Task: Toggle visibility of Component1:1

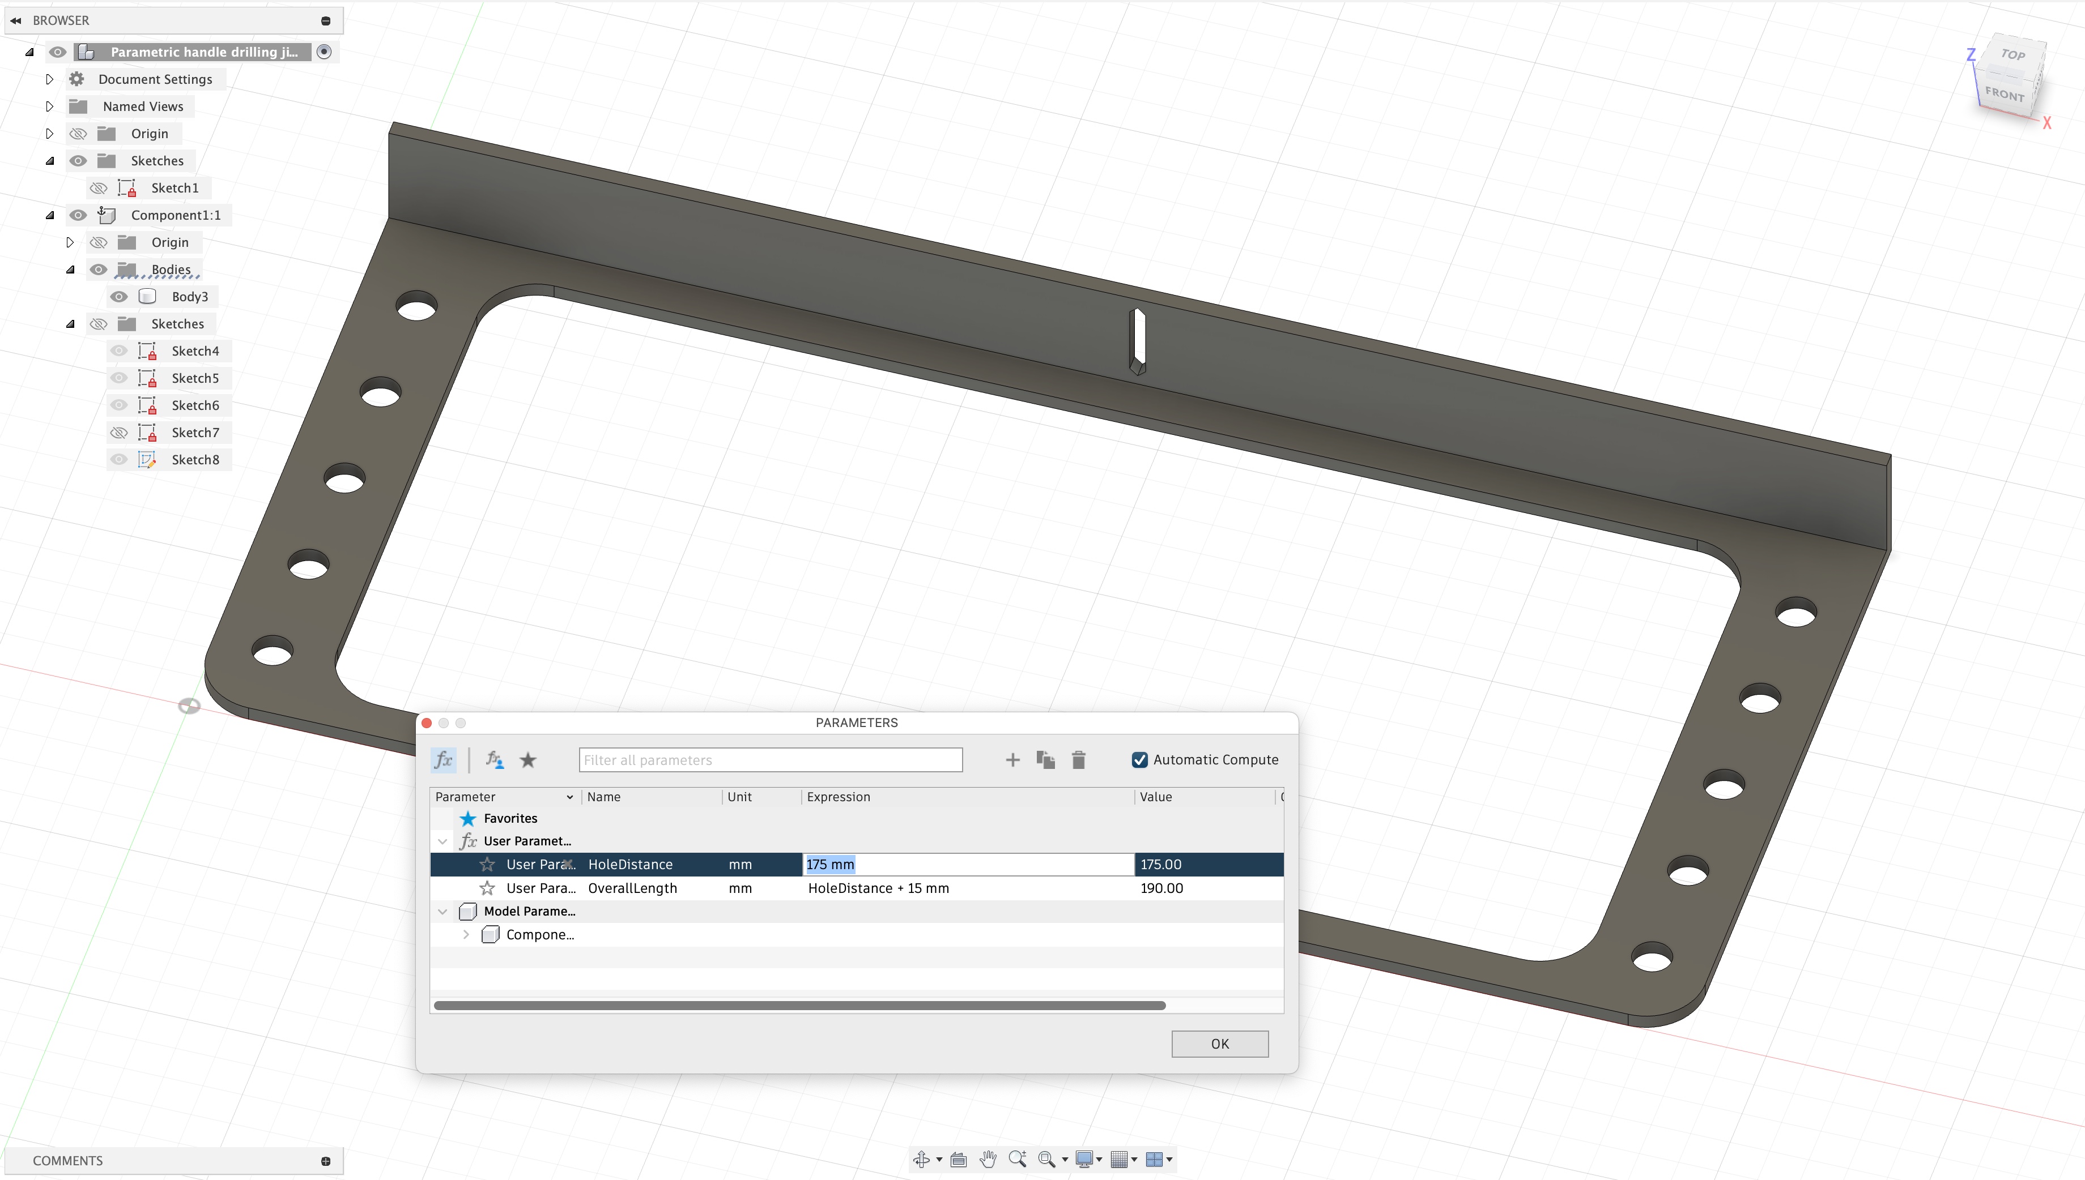Action: coord(78,215)
